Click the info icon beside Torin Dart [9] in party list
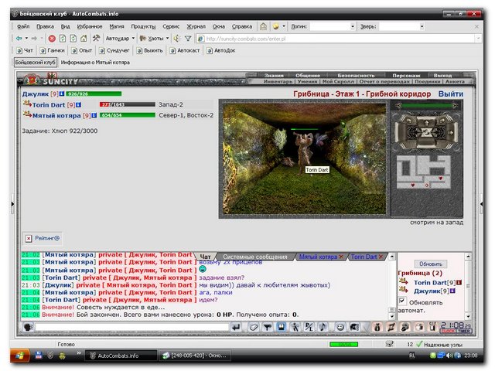The image size is (495, 371). 79,105
